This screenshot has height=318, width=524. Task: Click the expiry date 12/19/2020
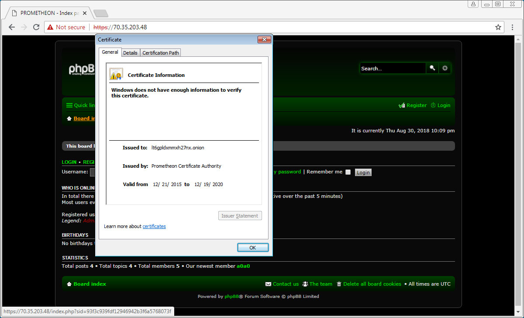pos(209,184)
